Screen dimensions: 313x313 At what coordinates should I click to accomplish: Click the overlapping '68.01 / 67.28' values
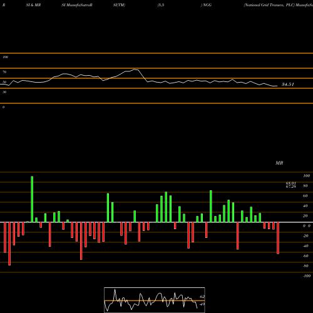pyautogui.click(x=291, y=185)
